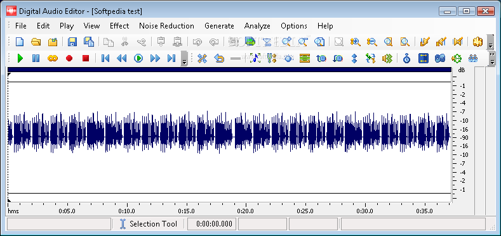
Task: Fast forward the audio
Action: click(155, 58)
